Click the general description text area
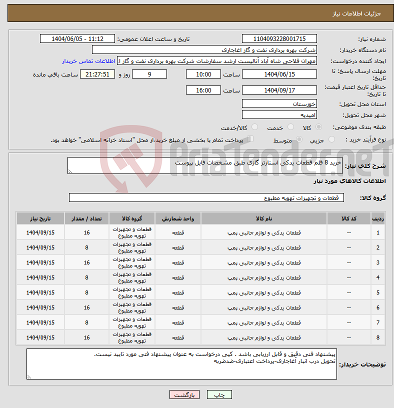The image size is (394, 408). coord(205,165)
